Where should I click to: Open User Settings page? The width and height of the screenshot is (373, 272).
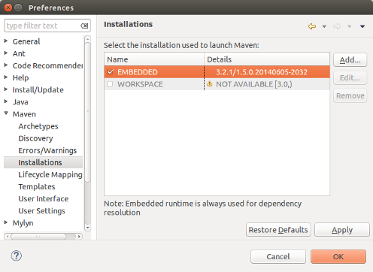(41, 211)
